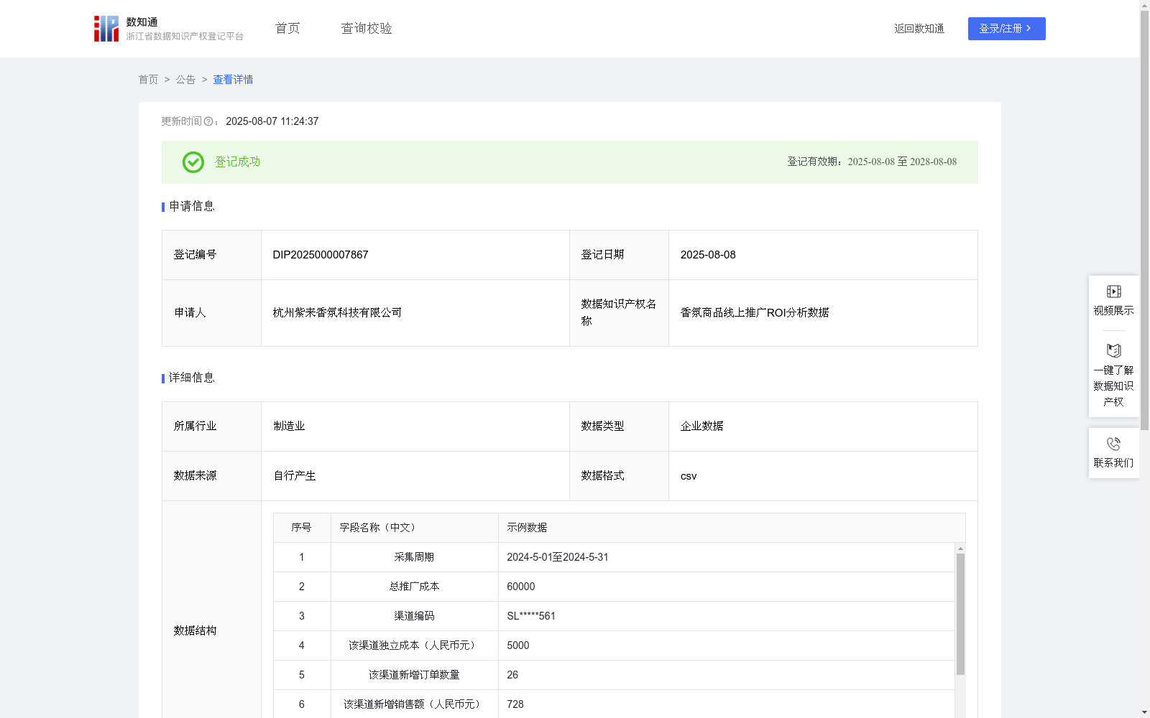Click 首页 in the breadcrumb

click(148, 80)
